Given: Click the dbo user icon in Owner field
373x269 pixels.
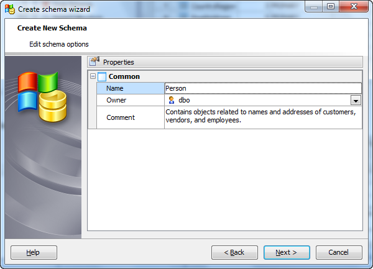Looking at the screenshot, I should coord(172,100).
